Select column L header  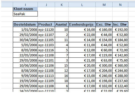pos(82,5)
